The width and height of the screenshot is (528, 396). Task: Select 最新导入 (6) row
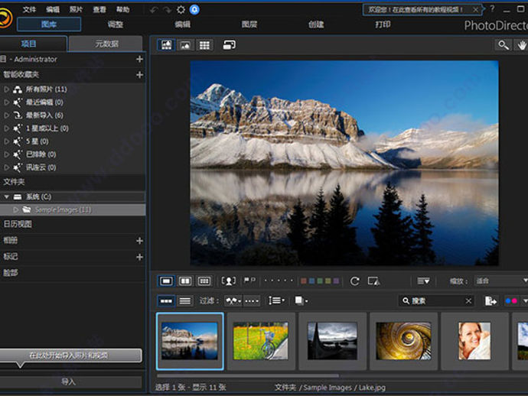pos(73,115)
